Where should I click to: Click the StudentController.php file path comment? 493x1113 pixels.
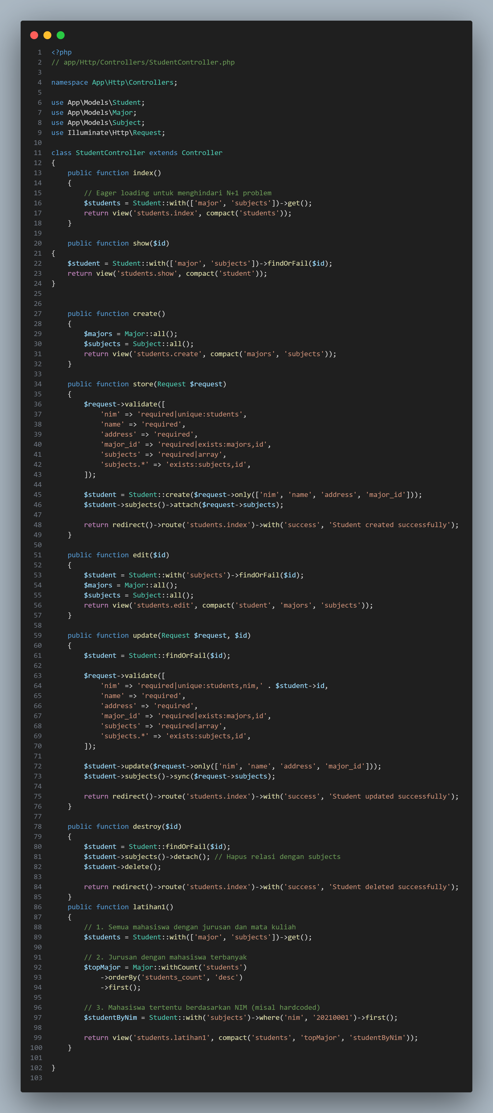tap(143, 62)
